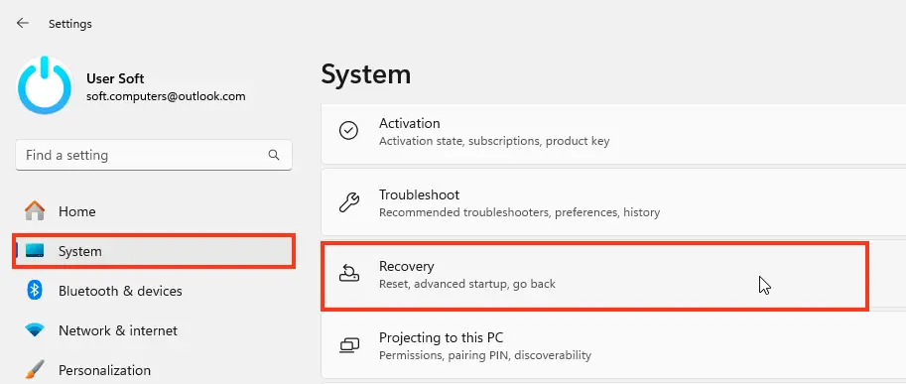Open Activation settings row

pyautogui.click(x=613, y=132)
